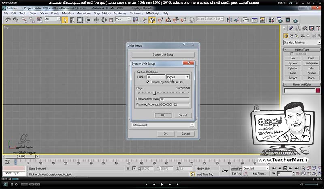Open the Animation menu

tap(84, 13)
